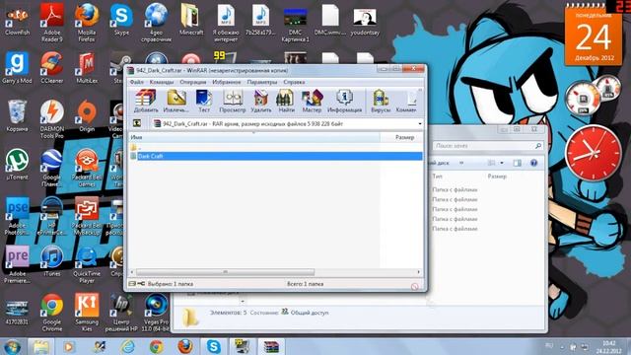631x355 pixels.
Task: Open the Minecraft folder on desktop
Action: coord(191,20)
